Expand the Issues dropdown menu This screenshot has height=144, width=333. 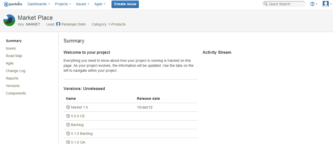pyautogui.click(x=83, y=4)
